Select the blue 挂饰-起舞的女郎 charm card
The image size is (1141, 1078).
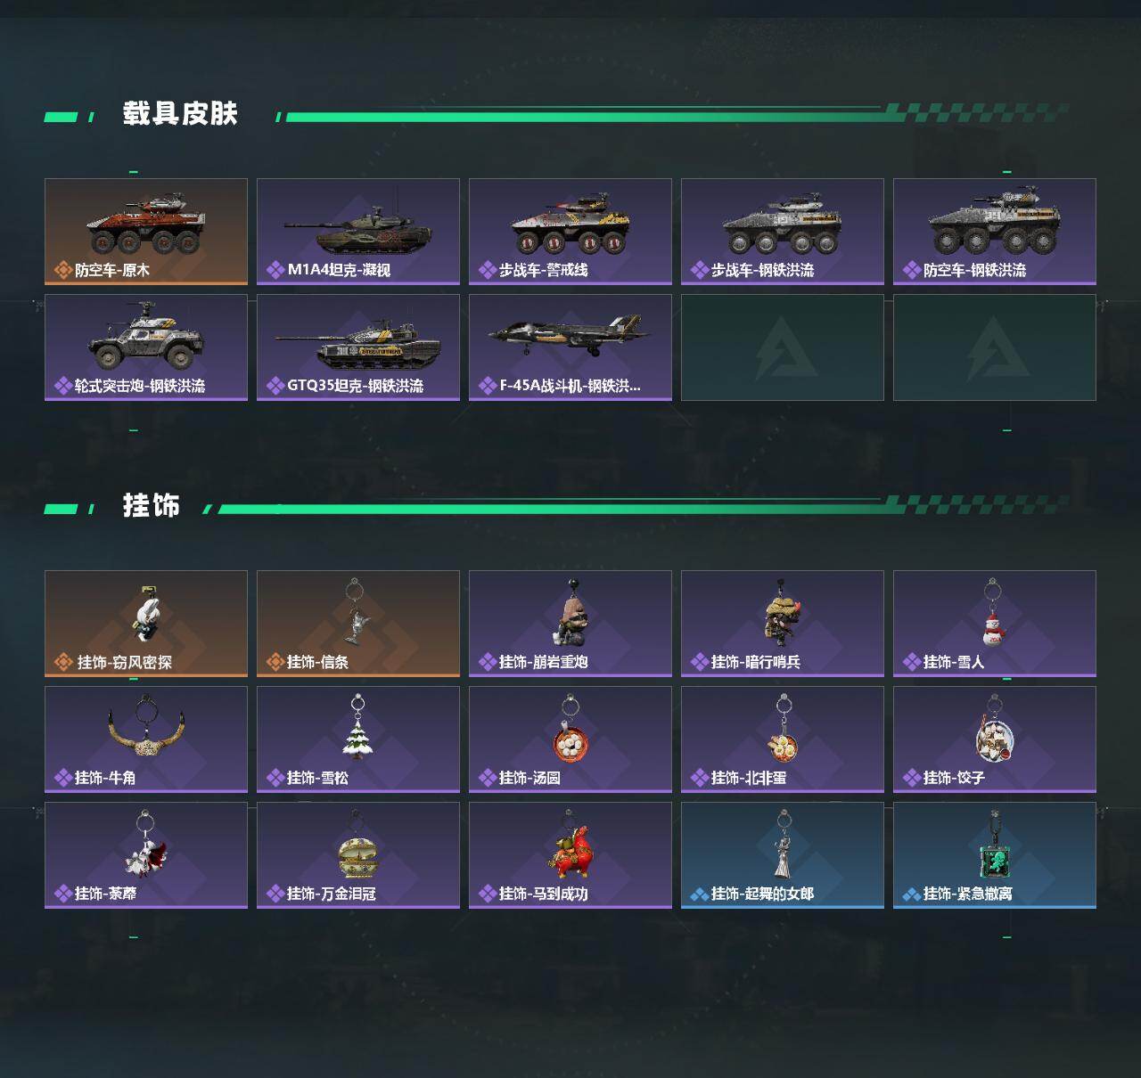click(x=783, y=855)
